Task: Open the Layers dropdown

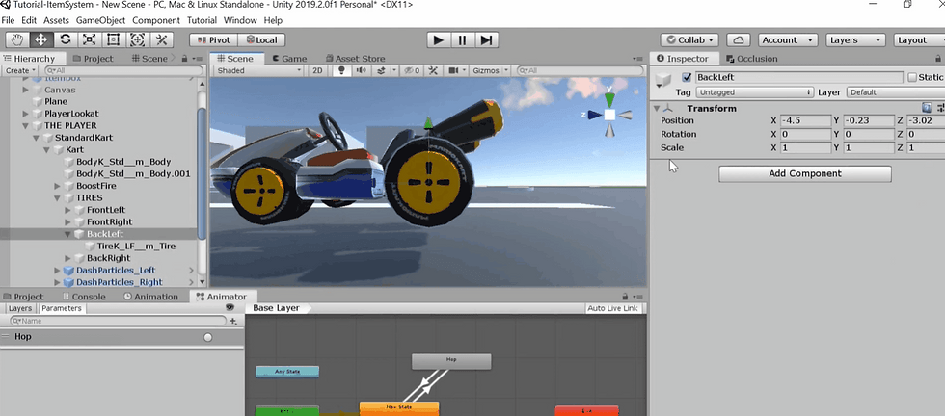Action: (x=855, y=40)
